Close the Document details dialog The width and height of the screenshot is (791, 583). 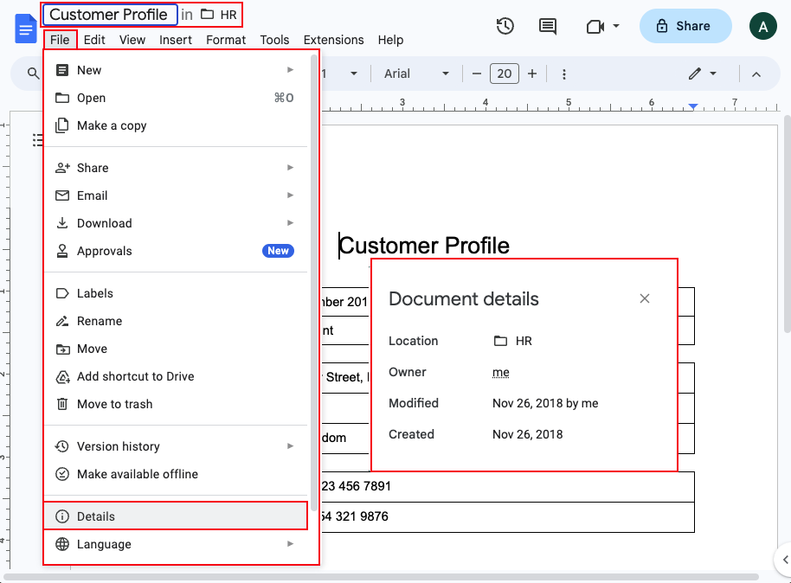point(644,298)
